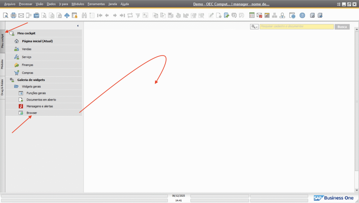Image resolution: width=359 pixels, height=203 pixels.
Task: Click the web browser globe toolbar icon
Action: pyautogui.click(x=292, y=15)
